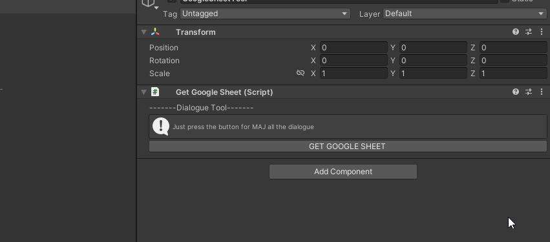Viewport: 550px width, 242px height.
Task: Click the C# script icon
Action: (x=154, y=92)
